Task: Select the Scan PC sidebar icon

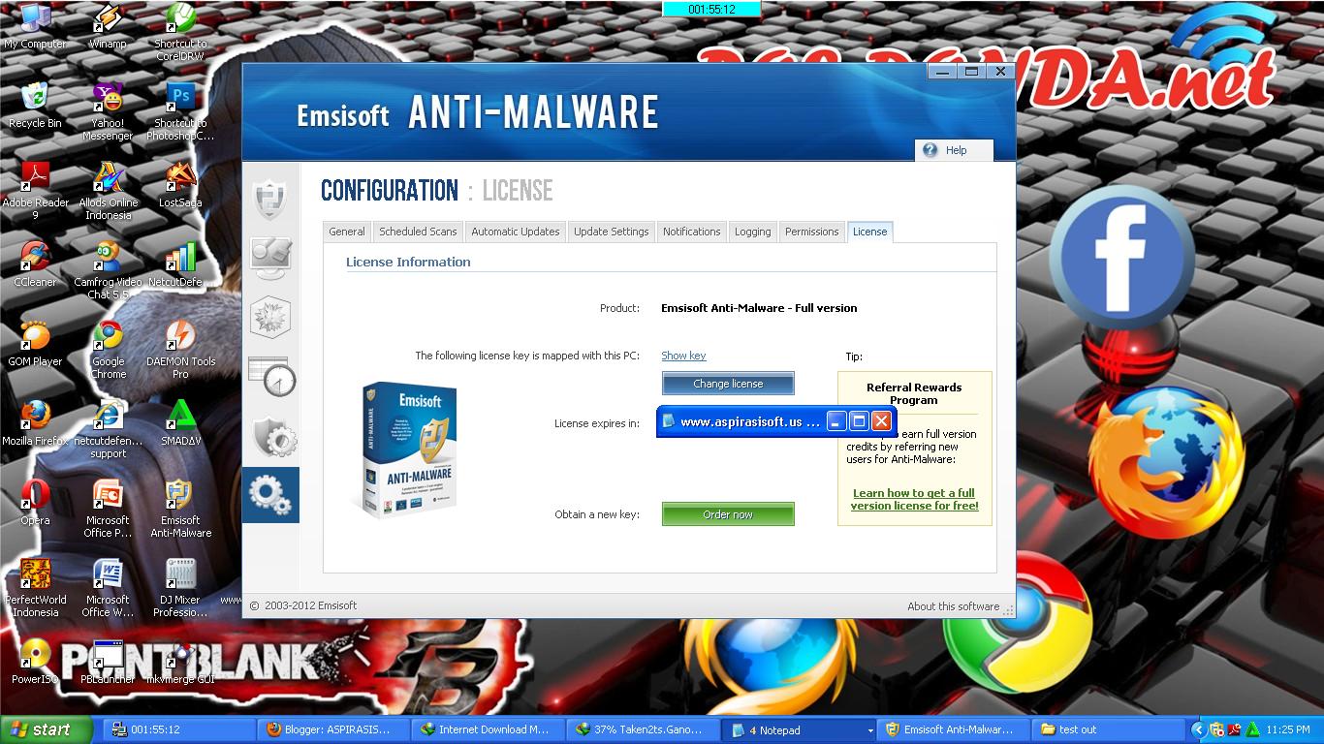Action: pyautogui.click(x=270, y=259)
